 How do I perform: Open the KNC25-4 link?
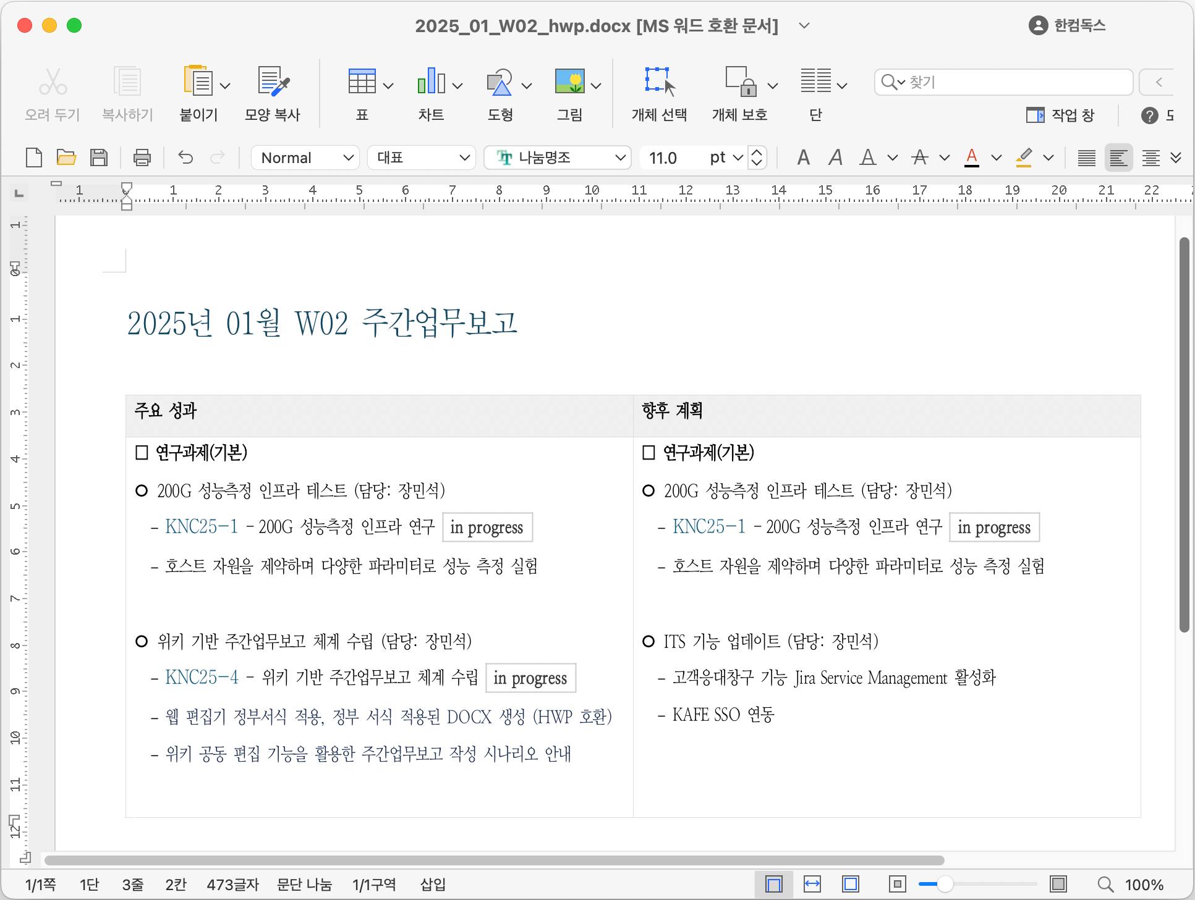202,678
